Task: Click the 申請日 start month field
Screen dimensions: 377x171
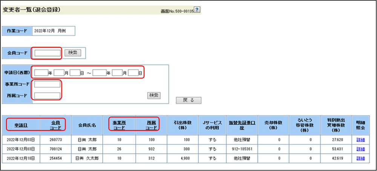Action: pyautogui.click(x=59, y=72)
